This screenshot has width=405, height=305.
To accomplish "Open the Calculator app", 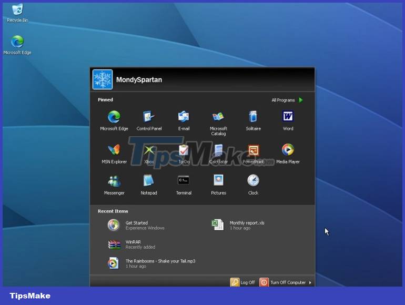I will [x=218, y=154].
